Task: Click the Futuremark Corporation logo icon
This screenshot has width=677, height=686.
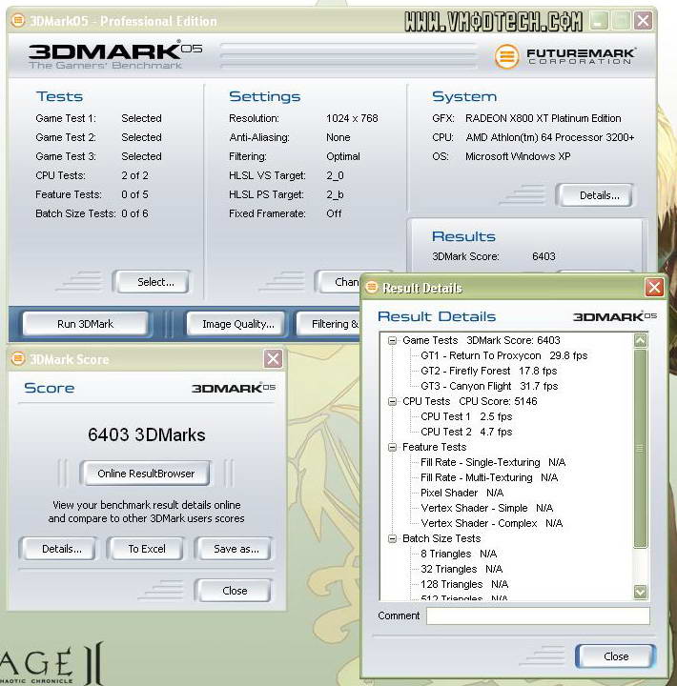Action: click(506, 56)
